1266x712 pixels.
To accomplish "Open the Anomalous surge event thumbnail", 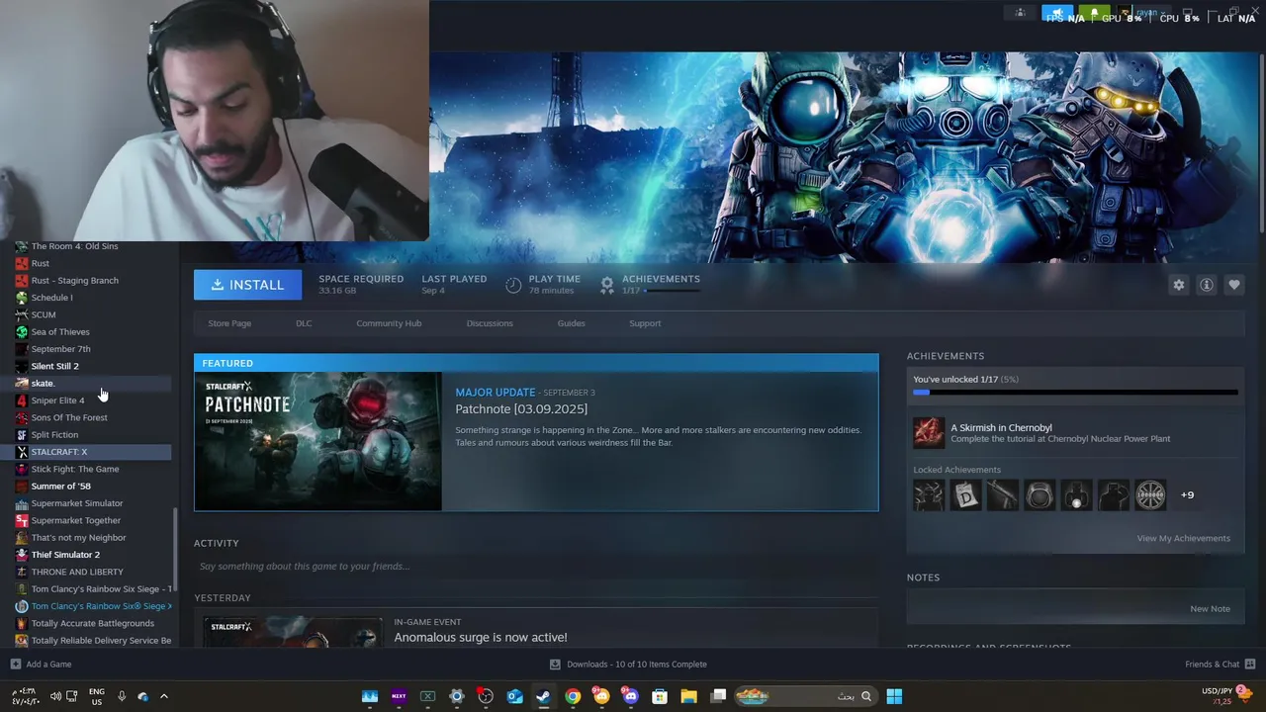I will point(292,632).
